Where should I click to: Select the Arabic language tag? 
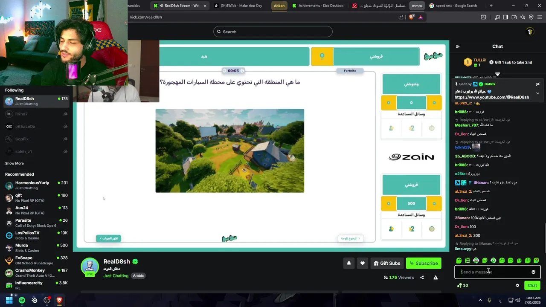point(138,276)
